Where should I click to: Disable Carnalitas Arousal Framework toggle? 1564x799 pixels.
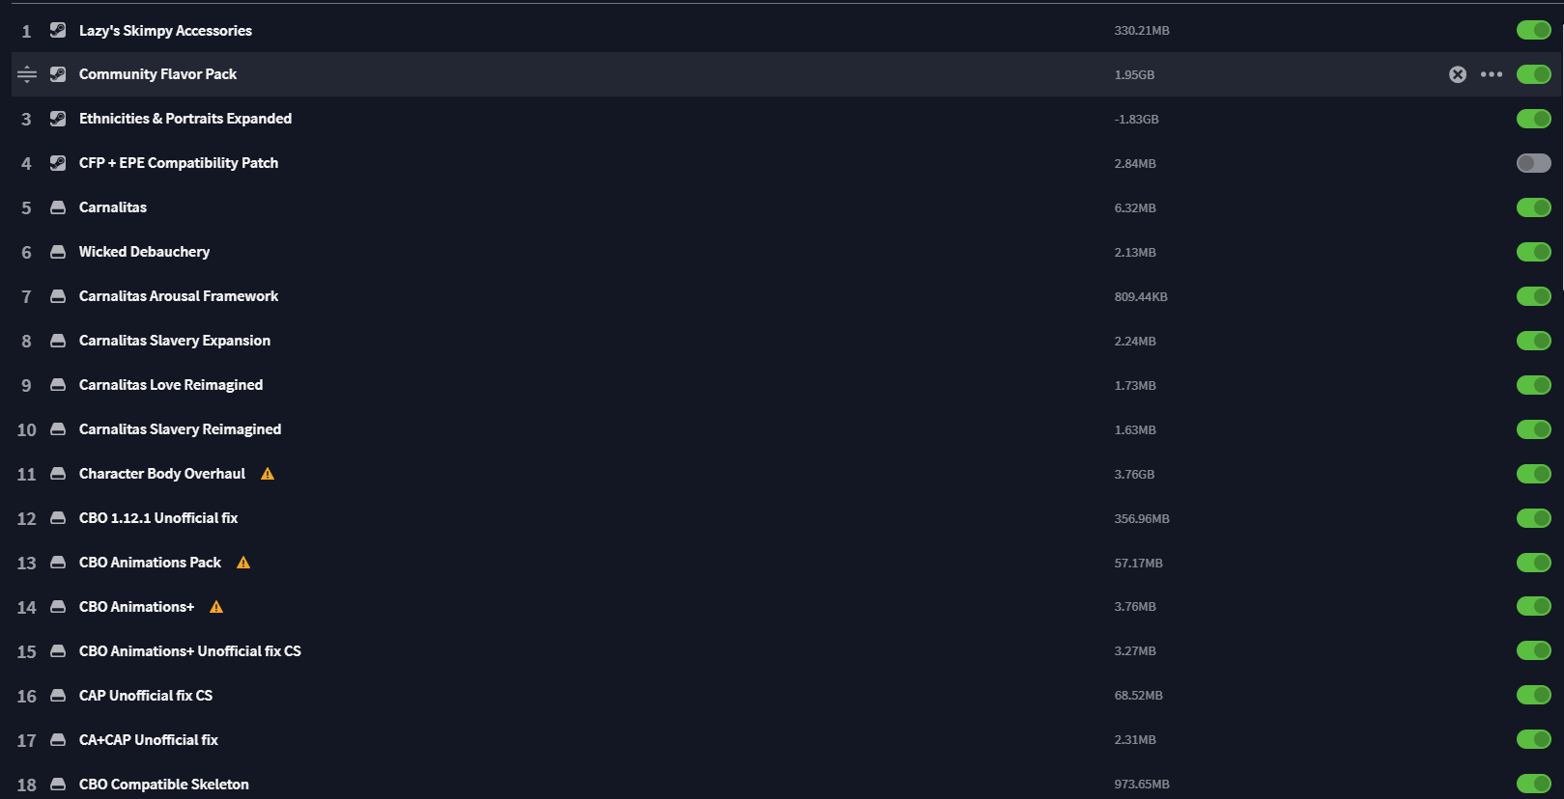pos(1534,296)
